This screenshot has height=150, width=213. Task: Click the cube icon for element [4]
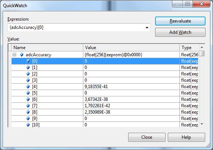click(28, 87)
